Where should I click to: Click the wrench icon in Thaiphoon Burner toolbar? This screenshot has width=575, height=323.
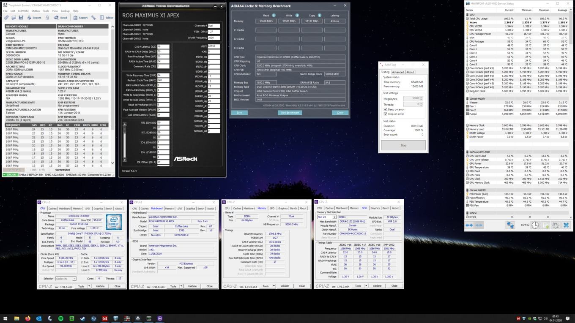pyautogui.click(x=93, y=18)
